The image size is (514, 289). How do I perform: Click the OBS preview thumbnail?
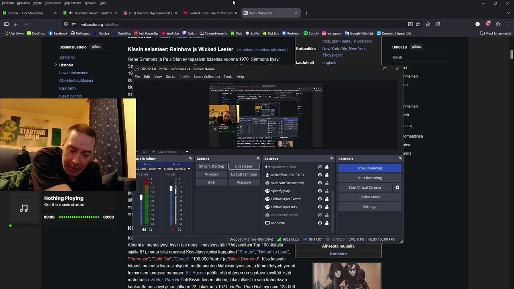coord(265,116)
